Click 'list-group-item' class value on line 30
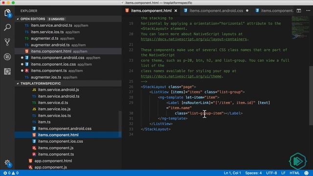Screen dimensions: 313x176 pyautogui.click(x=205, y=113)
